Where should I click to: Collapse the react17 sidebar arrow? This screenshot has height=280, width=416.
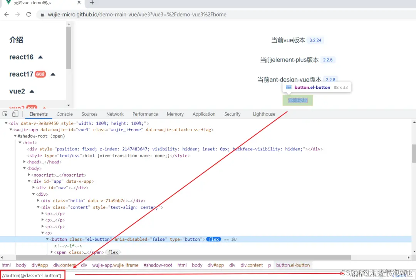click(x=53, y=74)
